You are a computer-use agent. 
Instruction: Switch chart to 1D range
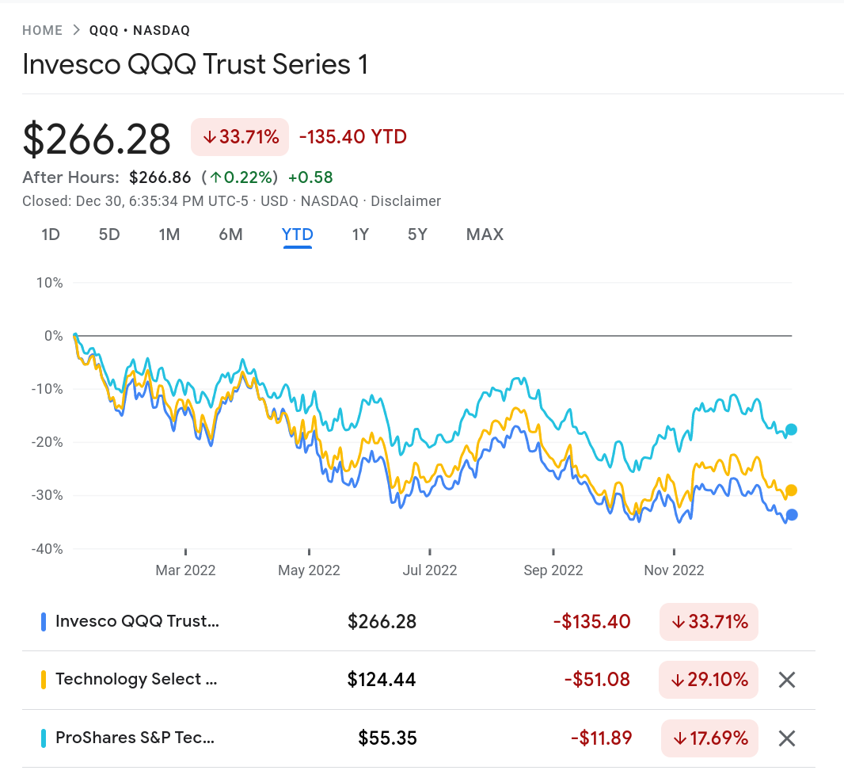[51, 235]
